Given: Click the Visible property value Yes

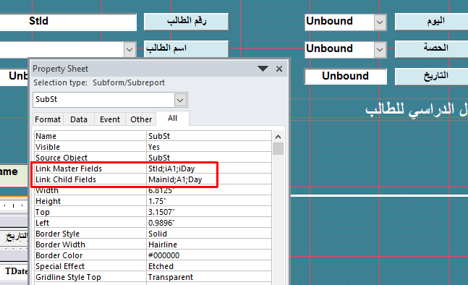Looking at the screenshot, I should coord(209,147).
